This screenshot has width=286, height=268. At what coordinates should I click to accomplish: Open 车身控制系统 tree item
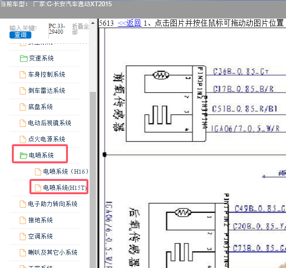pyautogui.click(x=47, y=74)
